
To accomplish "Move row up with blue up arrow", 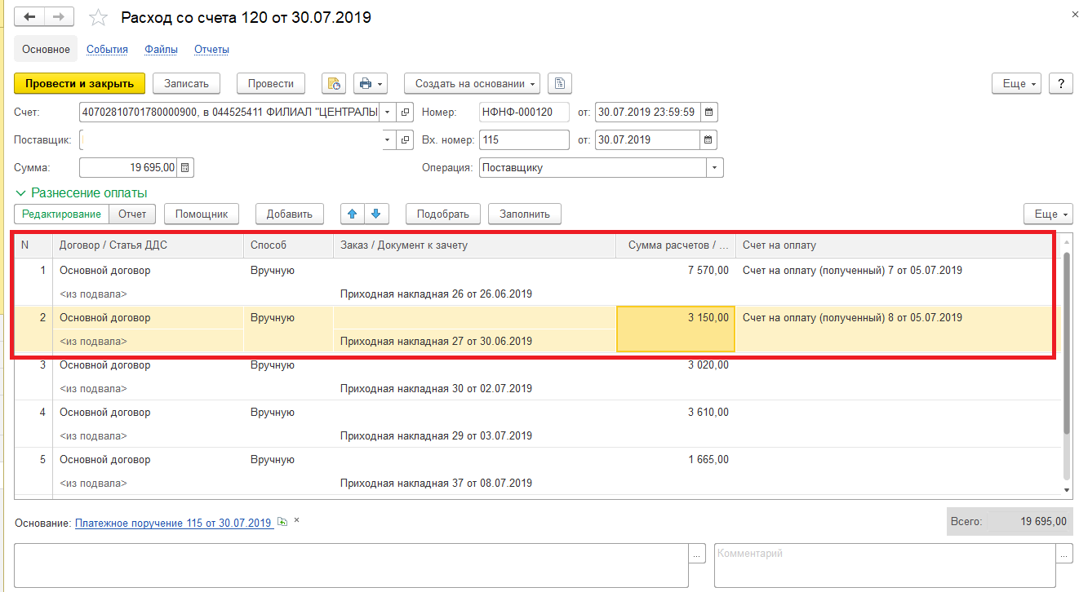I will (353, 214).
